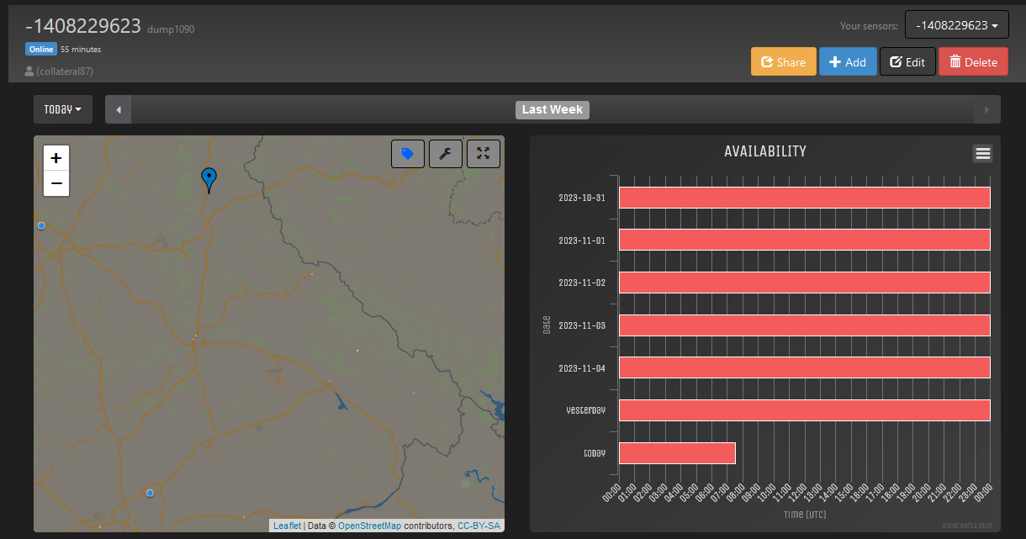
Task: Delete the sensor
Action: pos(973,61)
